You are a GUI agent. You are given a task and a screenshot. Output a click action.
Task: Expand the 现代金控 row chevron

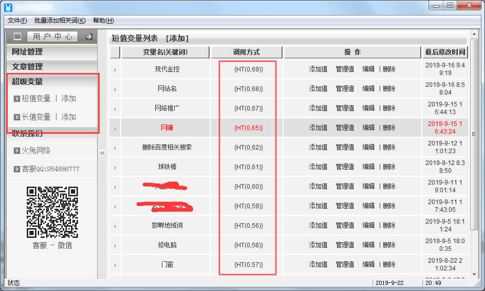(115, 69)
